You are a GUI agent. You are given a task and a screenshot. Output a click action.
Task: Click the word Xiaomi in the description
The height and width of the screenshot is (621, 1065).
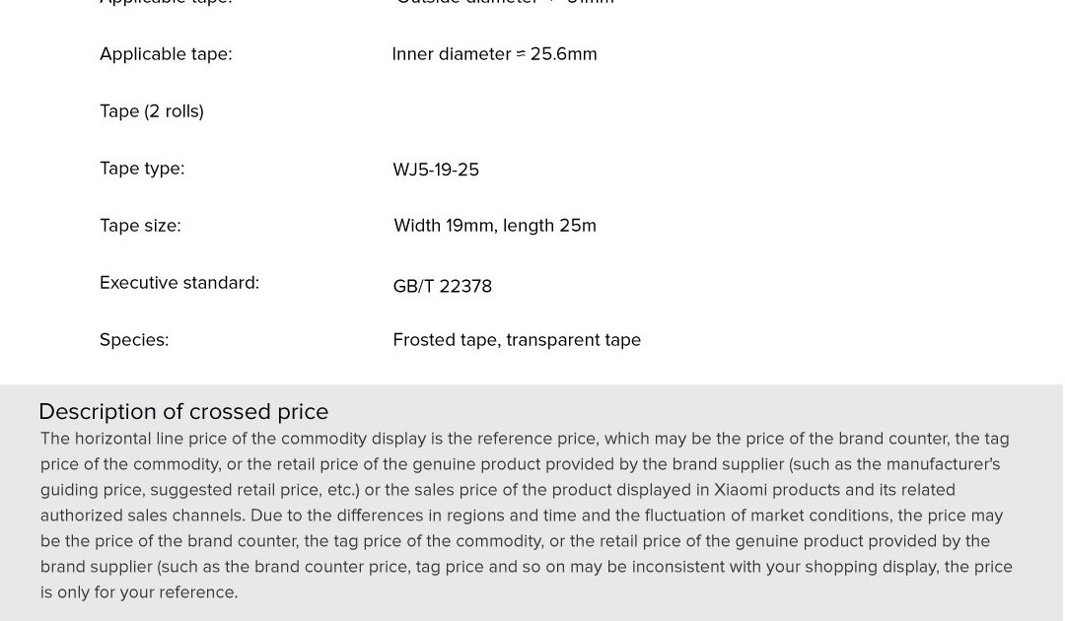coord(741,490)
